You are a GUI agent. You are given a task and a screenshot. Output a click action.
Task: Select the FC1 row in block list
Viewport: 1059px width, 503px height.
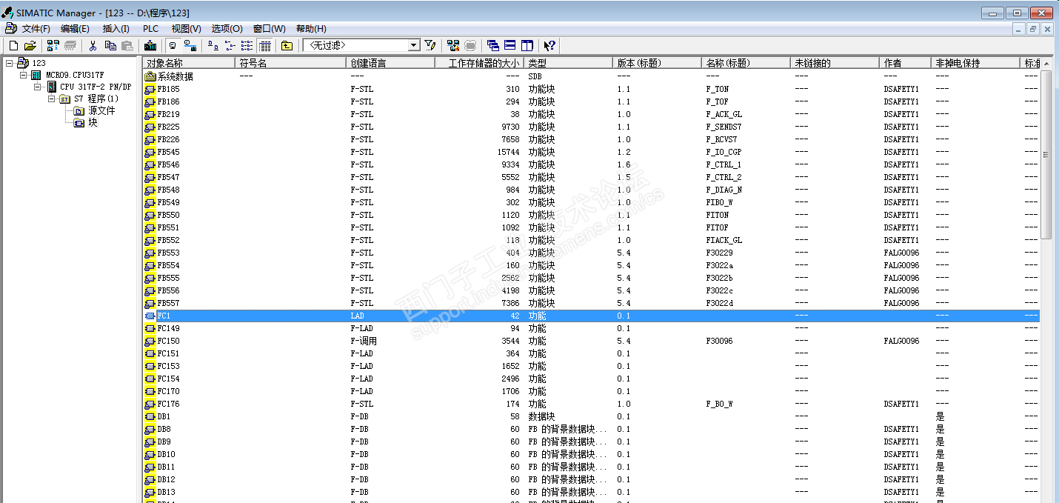tap(591, 316)
